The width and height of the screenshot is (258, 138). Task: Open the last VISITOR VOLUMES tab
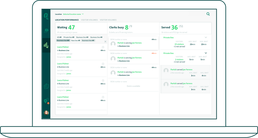click(108, 20)
